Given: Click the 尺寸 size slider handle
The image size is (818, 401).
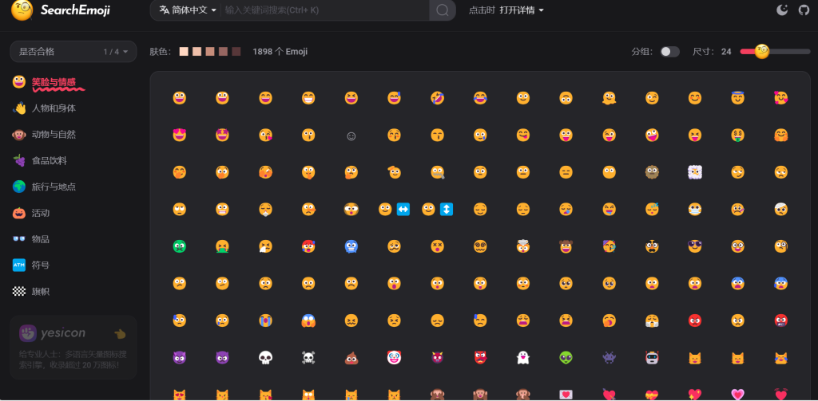Looking at the screenshot, I should tap(761, 51).
